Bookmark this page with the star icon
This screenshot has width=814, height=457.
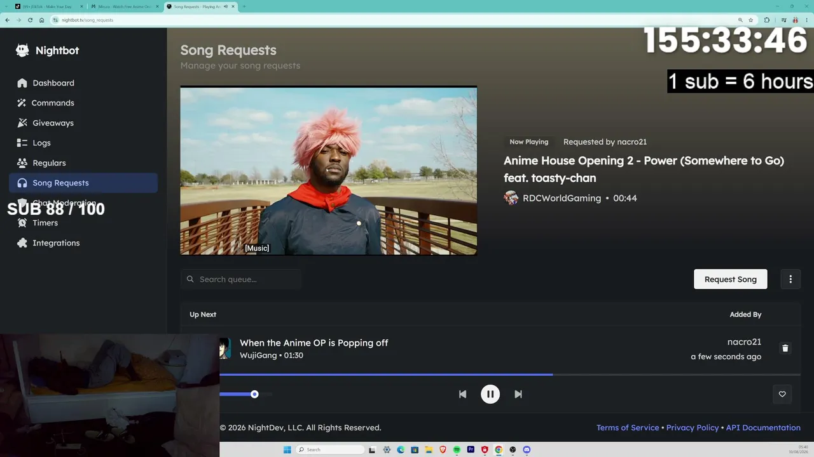[750, 20]
